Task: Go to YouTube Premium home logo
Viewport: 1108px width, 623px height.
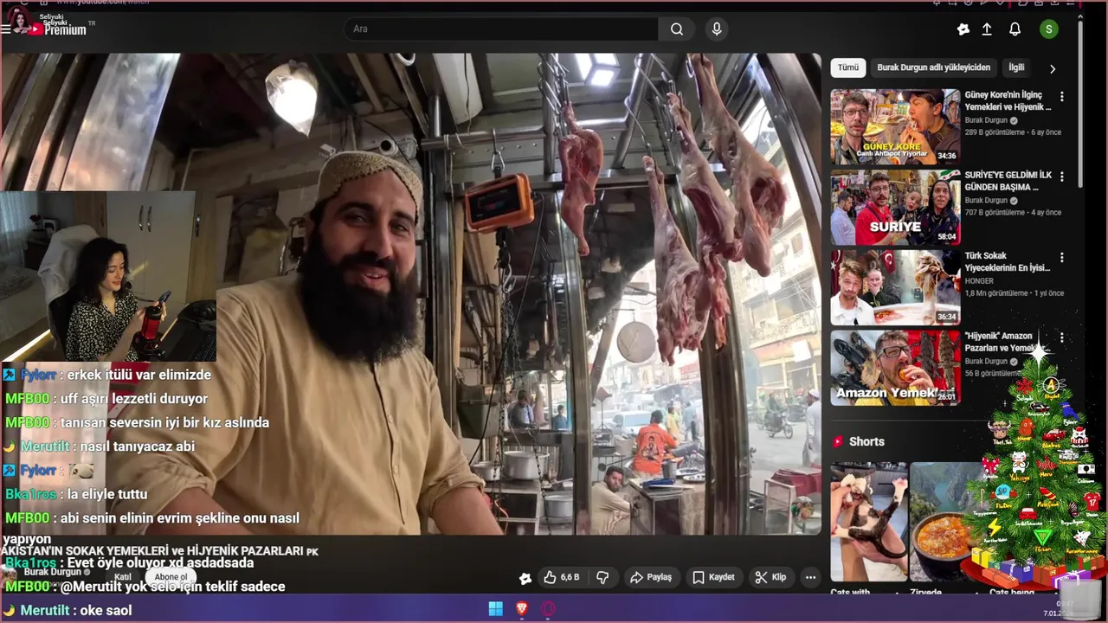Action: (58, 29)
